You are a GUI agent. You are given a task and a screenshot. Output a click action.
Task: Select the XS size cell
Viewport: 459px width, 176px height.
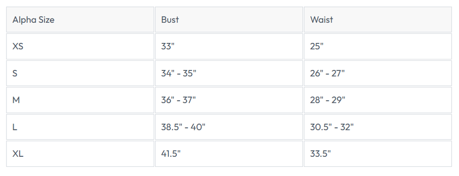click(80, 46)
